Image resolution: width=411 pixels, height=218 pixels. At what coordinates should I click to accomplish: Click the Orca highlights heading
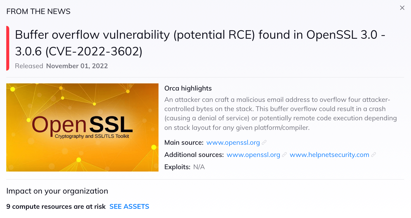[188, 88]
